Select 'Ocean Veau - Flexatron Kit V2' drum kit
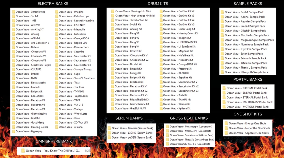The height and width of the screenshot is (158, 284). pyautogui.click(x=131, y=91)
